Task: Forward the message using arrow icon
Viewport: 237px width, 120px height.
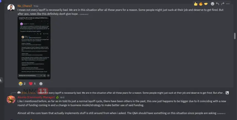Action: (223, 4)
